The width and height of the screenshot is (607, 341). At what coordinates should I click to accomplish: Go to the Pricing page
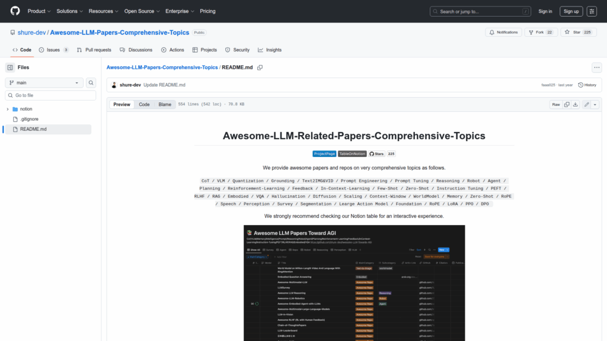tap(207, 11)
